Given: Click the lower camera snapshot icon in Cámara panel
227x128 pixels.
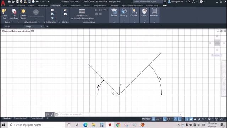Looking at the screenshot, I should coord(65,14).
